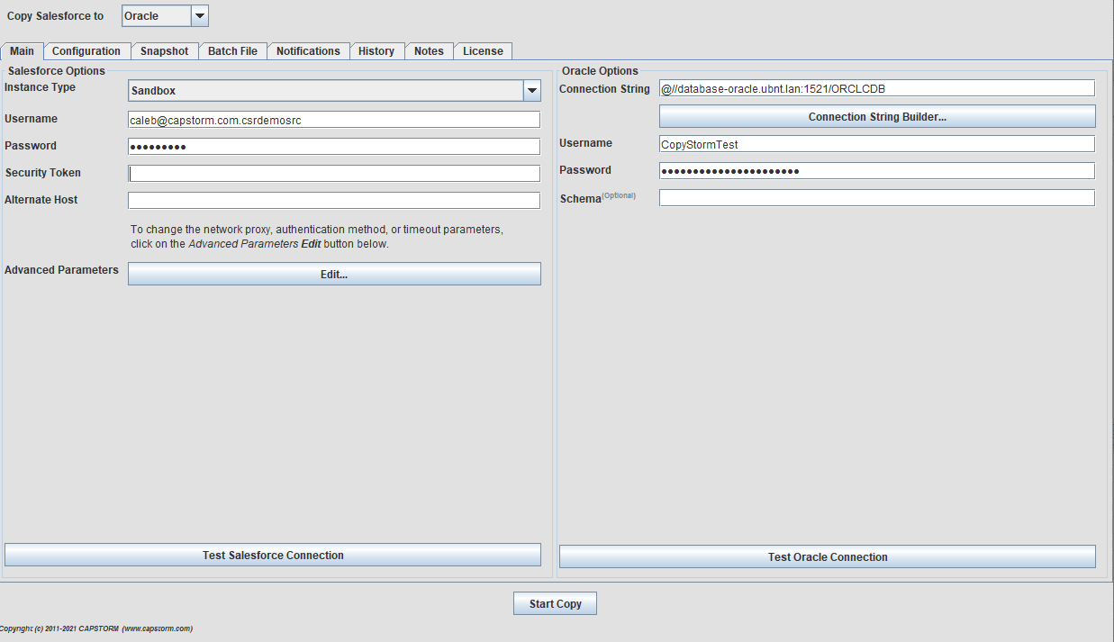The width and height of the screenshot is (1114, 642).
Task: Go to the Batch File tab
Action: [x=232, y=51]
